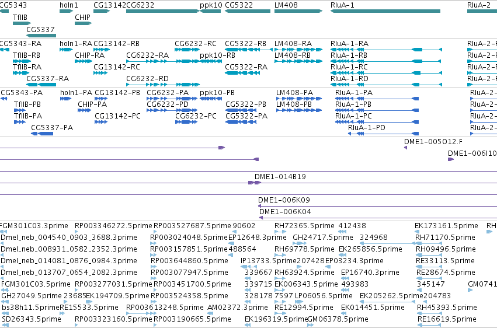Click the LP06056.5prime label
Image resolution: width=497 pixels, height=328 pixels.
[324, 296]
